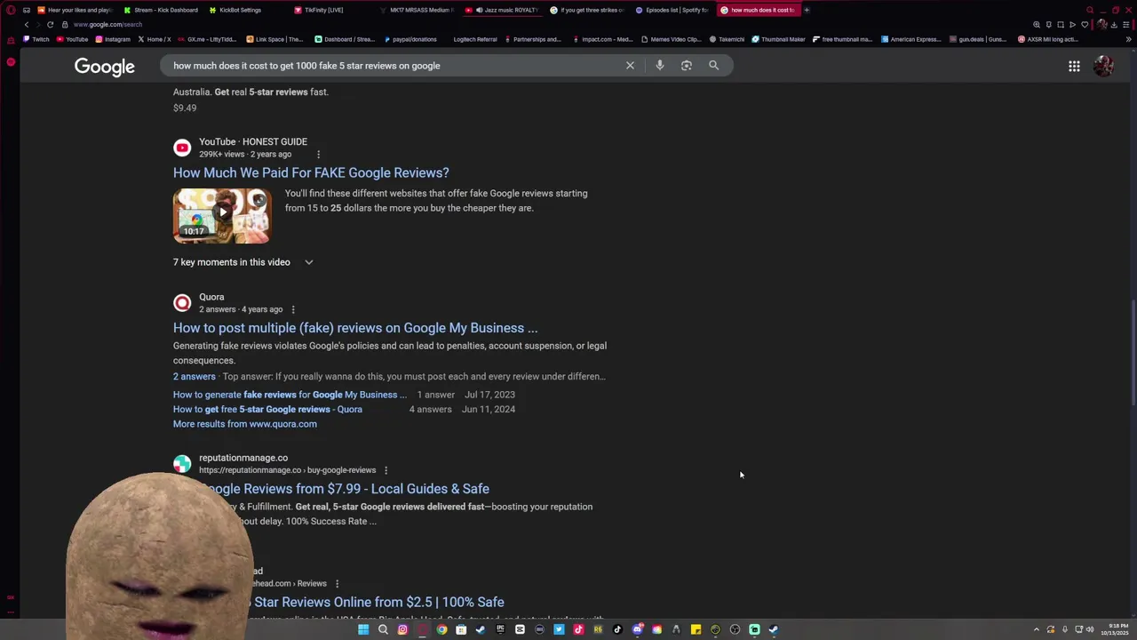Open the options dots for the Quora result

(293, 309)
